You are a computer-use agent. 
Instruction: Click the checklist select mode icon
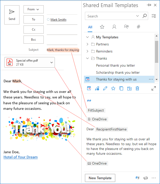click(x=154, y=16)
